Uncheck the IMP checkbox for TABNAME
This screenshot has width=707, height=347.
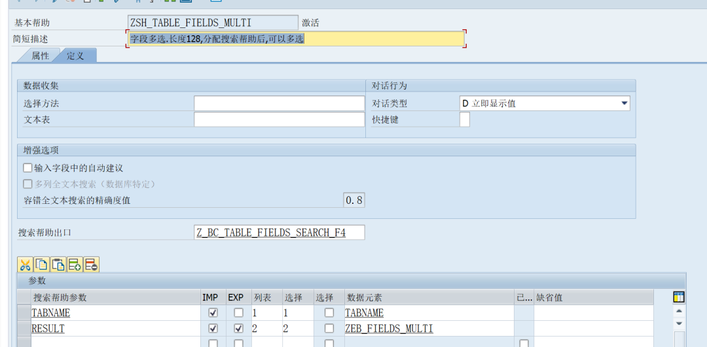(213, 312)
